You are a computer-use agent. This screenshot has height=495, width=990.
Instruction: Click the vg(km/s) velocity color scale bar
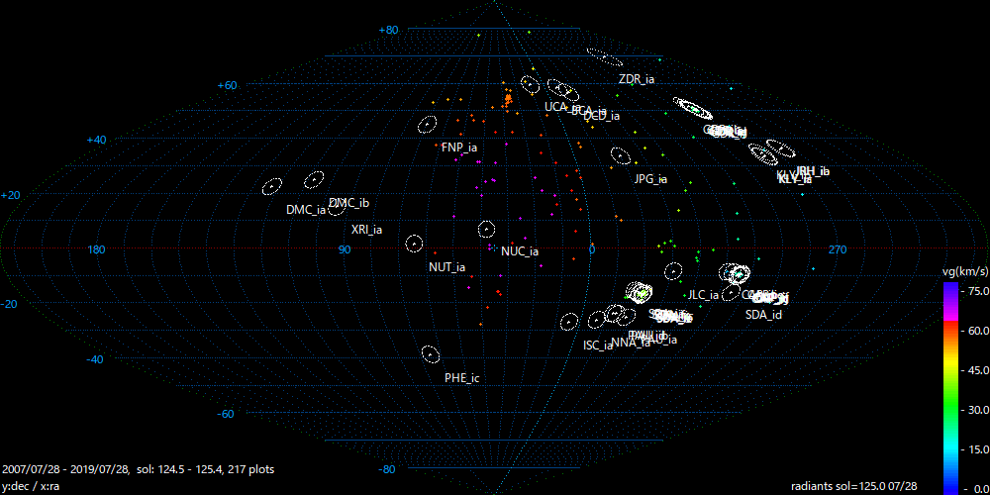coord(950,386)
